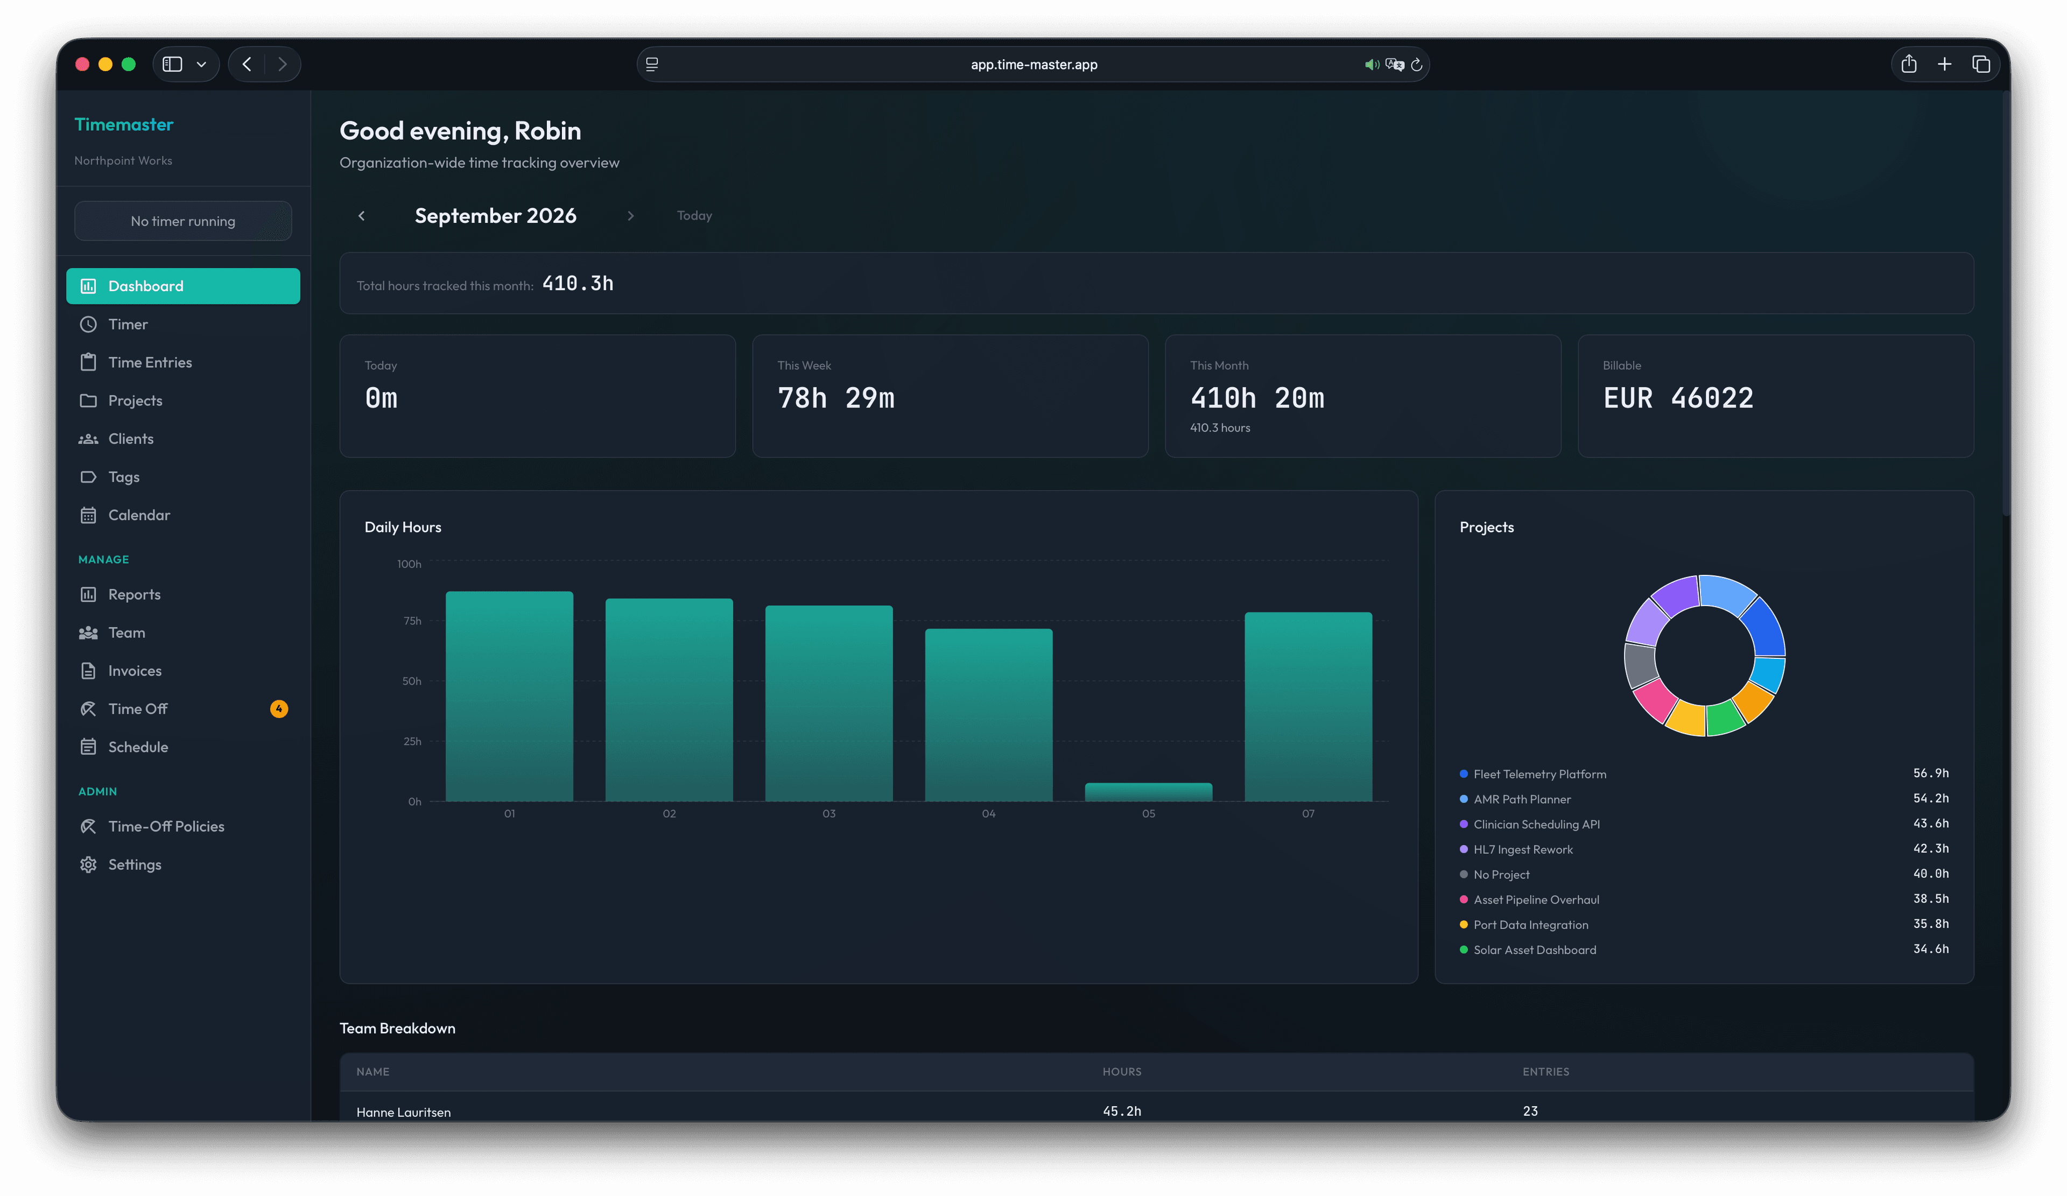Click the Clinician Scheduling API legend entry
Viewport: 2067px width, 1196px height.
pyautogui.click(x=1704, y=825)
